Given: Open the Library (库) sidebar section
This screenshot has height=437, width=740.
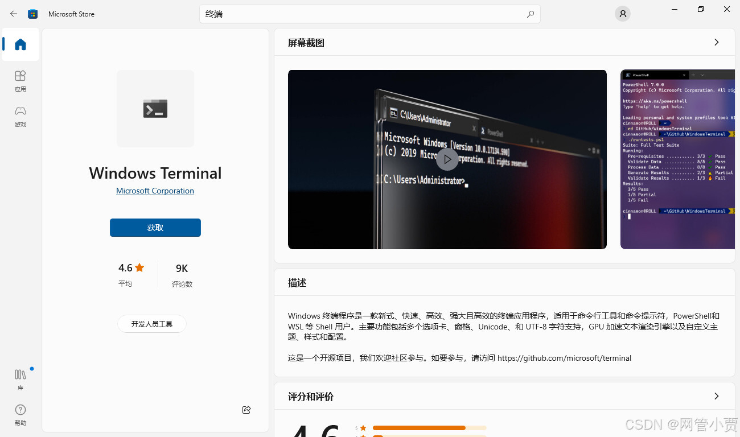Looking at the screenshot, I should [20, 379].
